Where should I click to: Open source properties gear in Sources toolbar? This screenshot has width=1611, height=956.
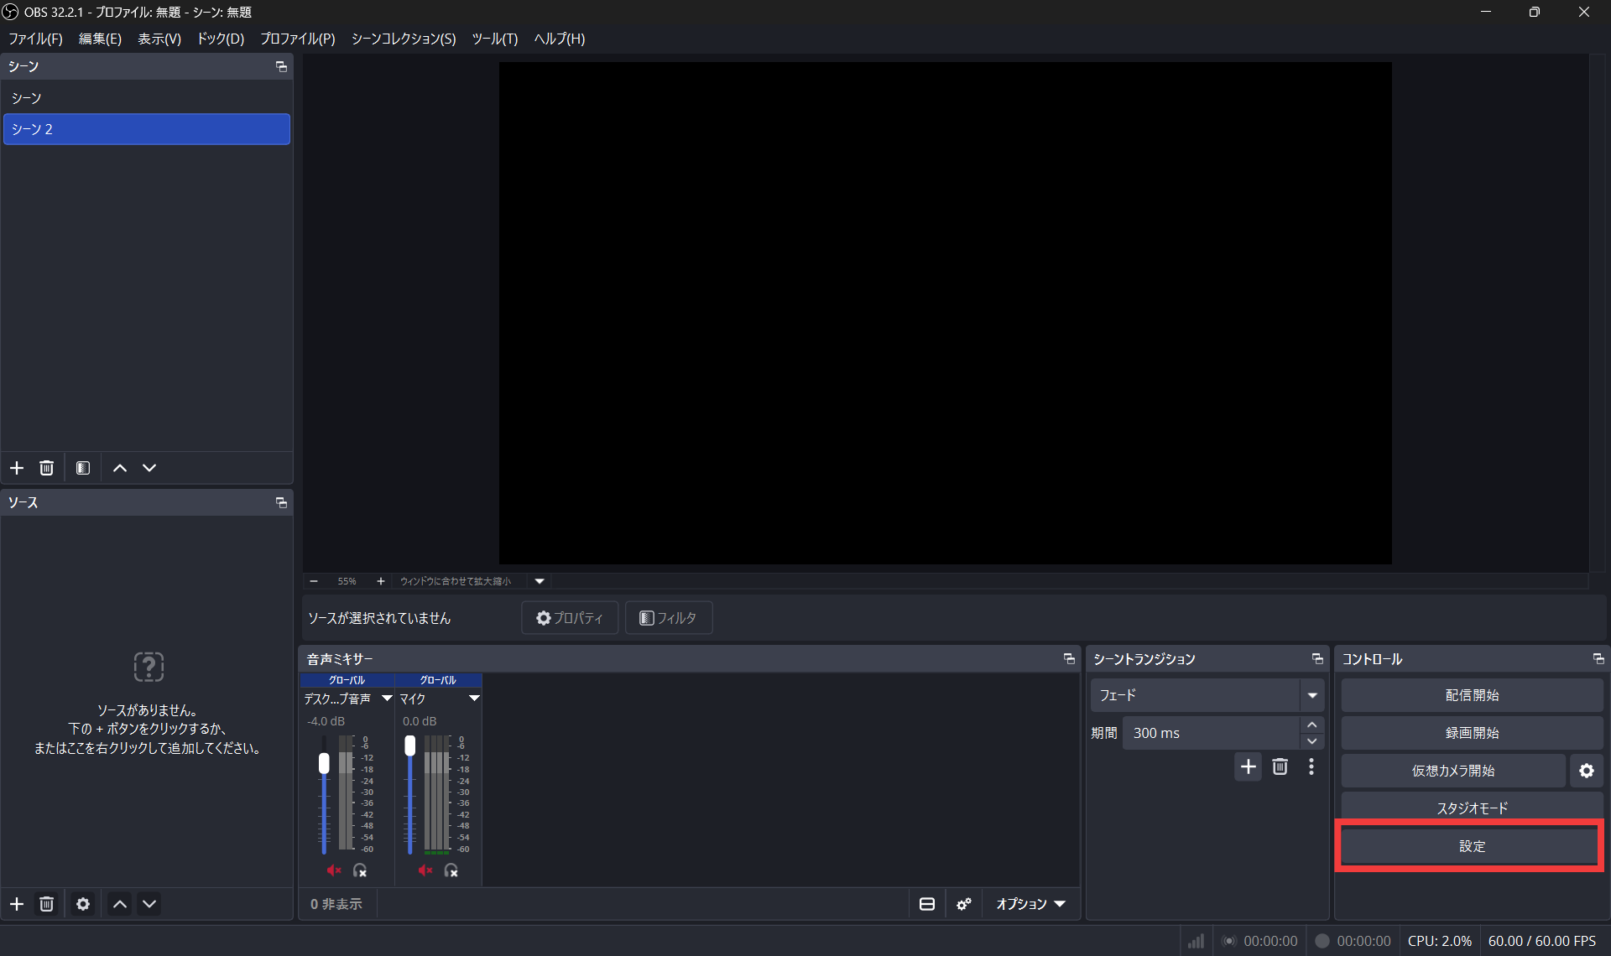pos(83,904)
